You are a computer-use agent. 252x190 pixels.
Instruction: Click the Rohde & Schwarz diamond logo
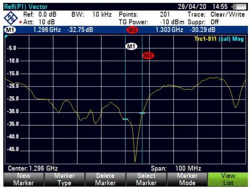[x=11, y=18]
